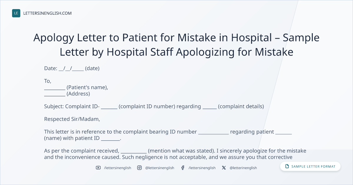Open the LETTERSINENGLISH.COM site link
The height and width of the screenshot is (185, 353).
click(47, 13)
